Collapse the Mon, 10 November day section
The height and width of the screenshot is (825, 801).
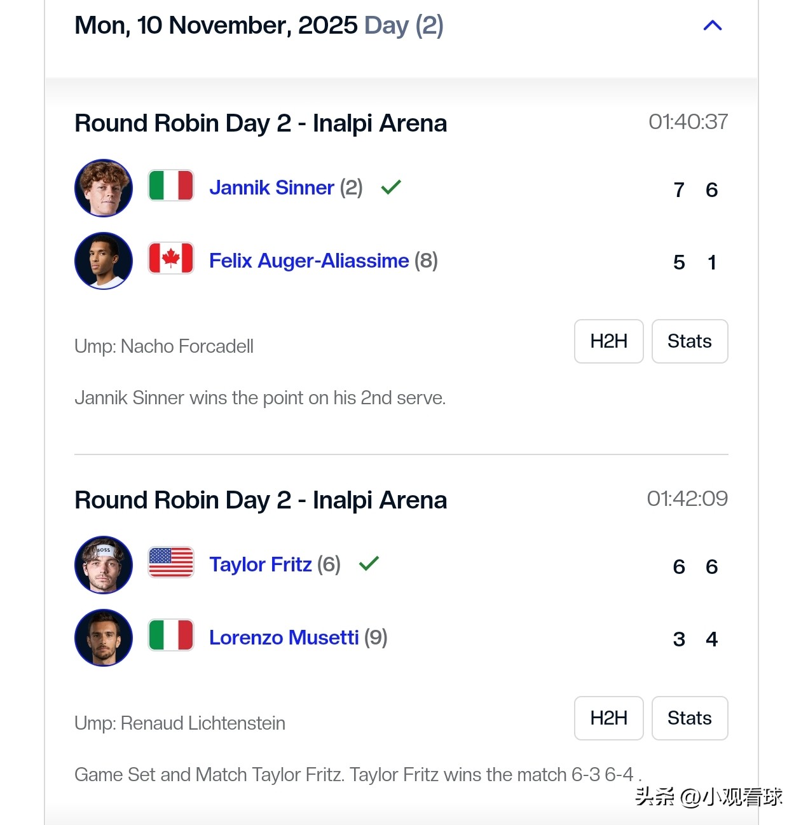click(x=713, y=25)
